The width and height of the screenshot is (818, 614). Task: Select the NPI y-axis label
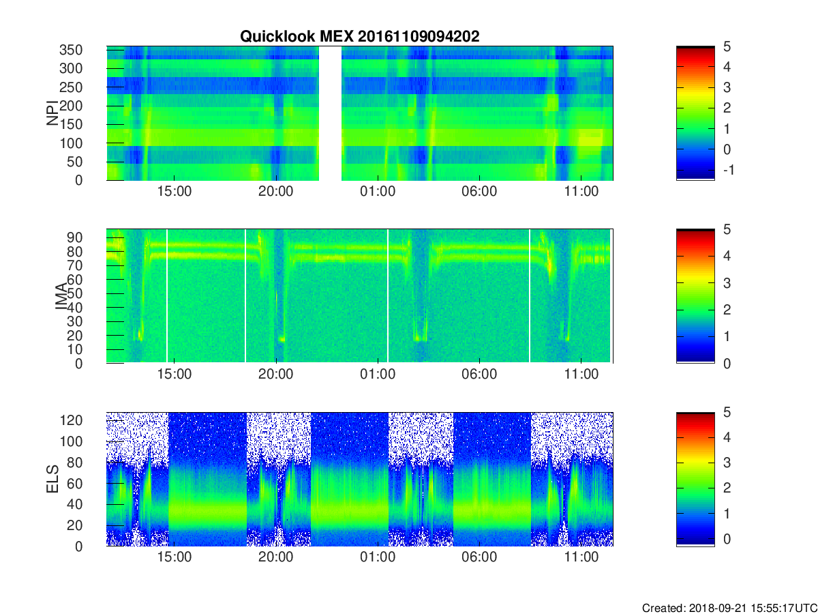[52, 113]
